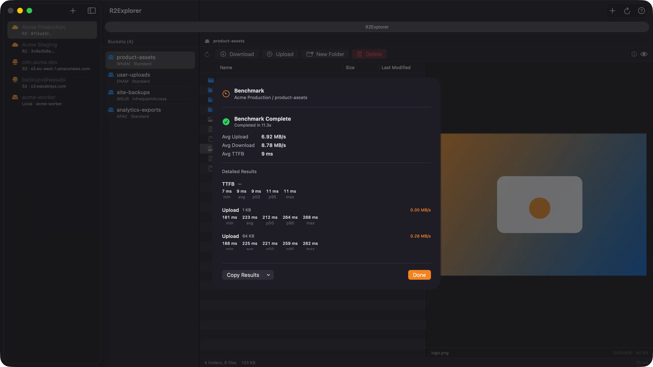The image size is (653, 367).
Task: Click '4 folders, 6 files' status text
Action: tap(220, 363)
